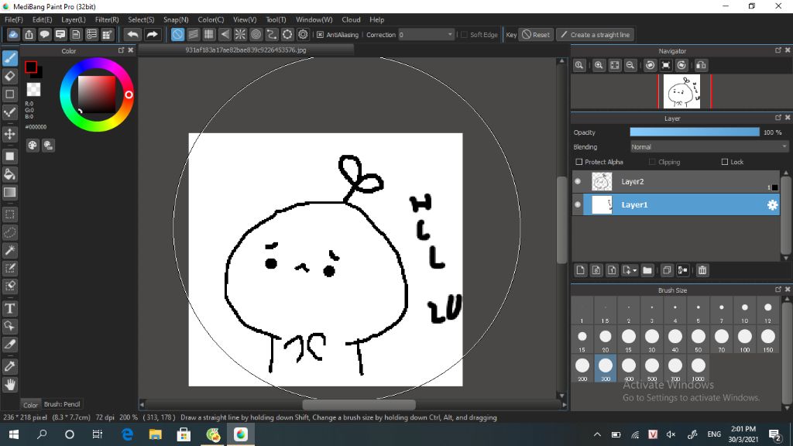This screenshot has width=793, height=446.
Task: Open the taskbar clock and date
Action: (x=743, y=434)
